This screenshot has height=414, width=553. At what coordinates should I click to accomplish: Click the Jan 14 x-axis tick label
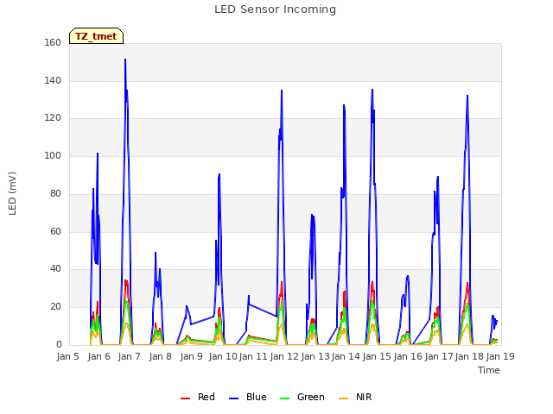[x=346, y=356]
